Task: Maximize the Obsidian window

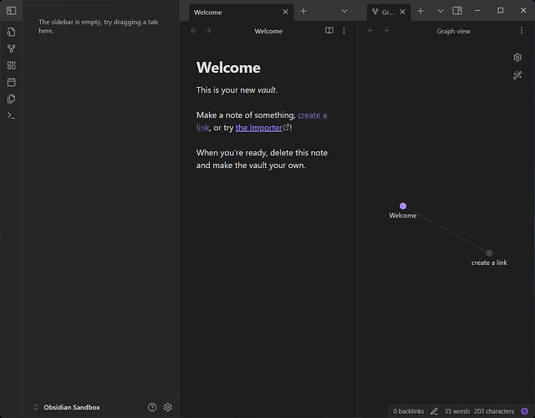Action: [500, 11]
